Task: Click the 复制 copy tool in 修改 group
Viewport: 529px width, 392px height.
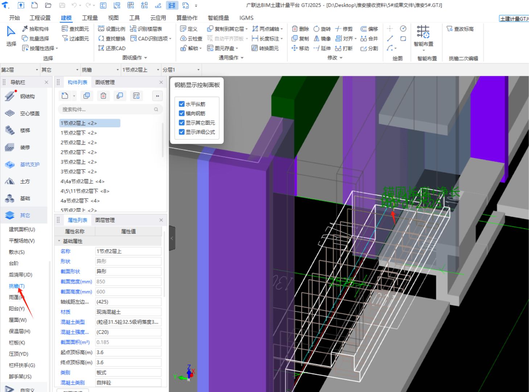Action: point(300,38)
